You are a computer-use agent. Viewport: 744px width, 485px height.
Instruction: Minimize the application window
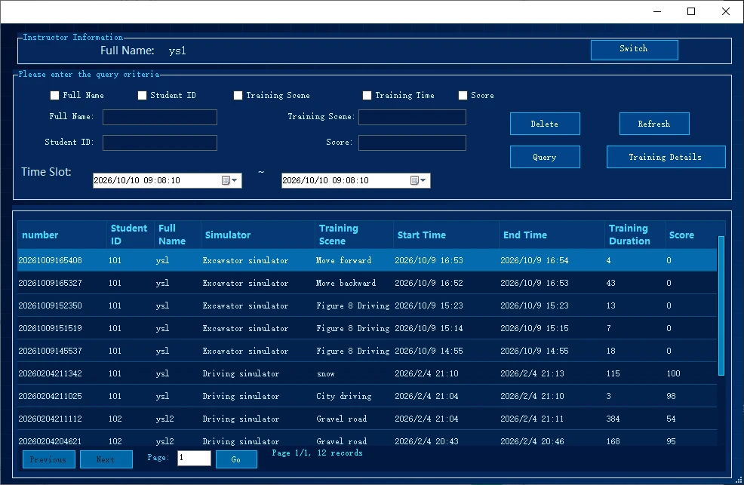coord(657,11)
